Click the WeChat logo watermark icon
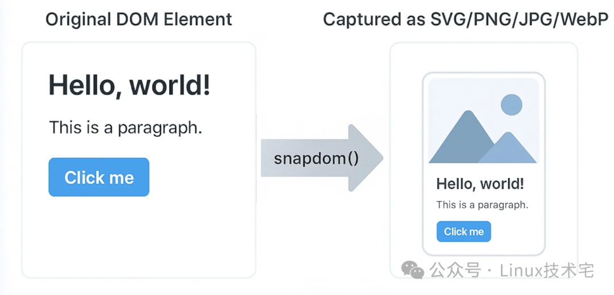 coord(412,270)
